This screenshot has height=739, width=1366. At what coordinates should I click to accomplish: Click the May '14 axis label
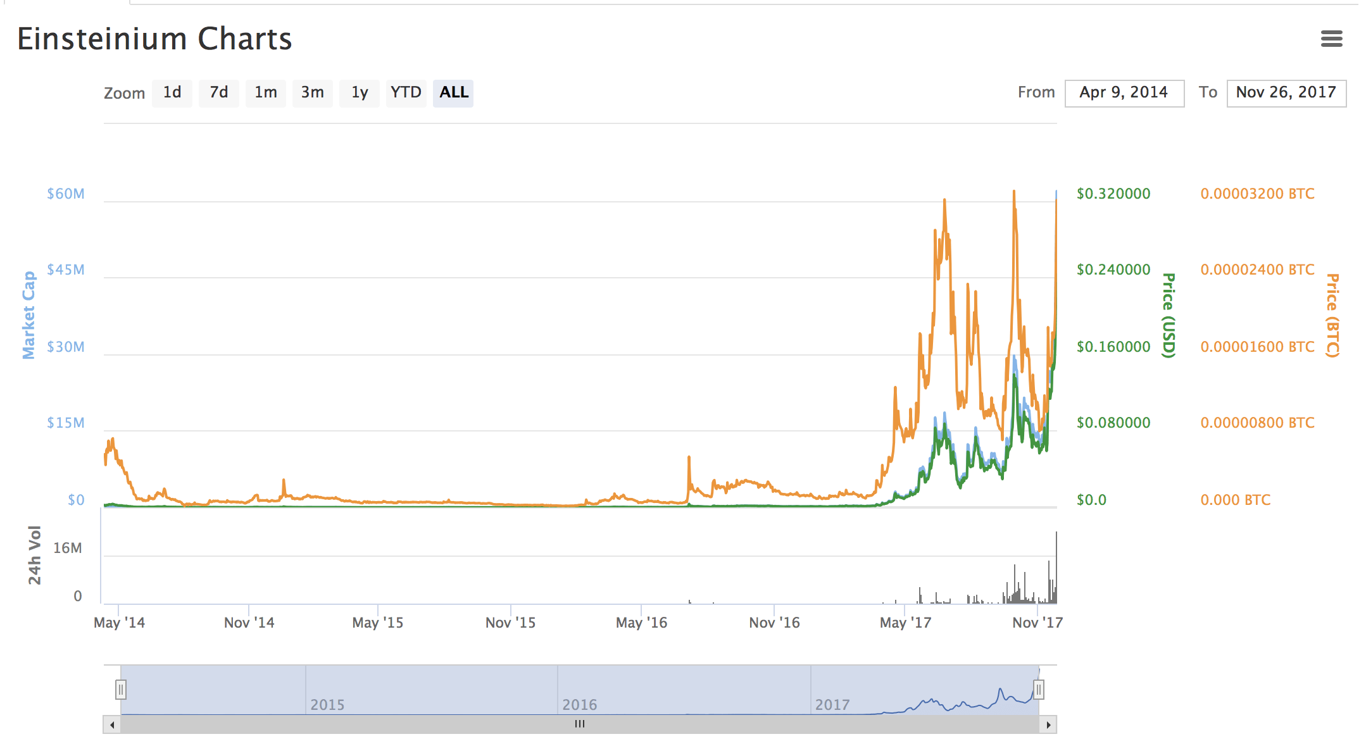click(119, 623)
